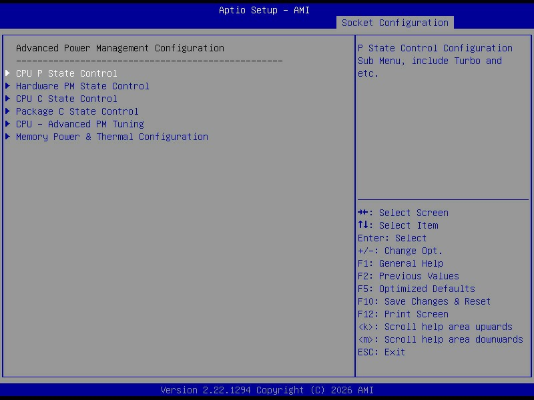Click the arrow beside CPU P State Control
Viewport: 534px width, 400px height.
click(7, 73)
